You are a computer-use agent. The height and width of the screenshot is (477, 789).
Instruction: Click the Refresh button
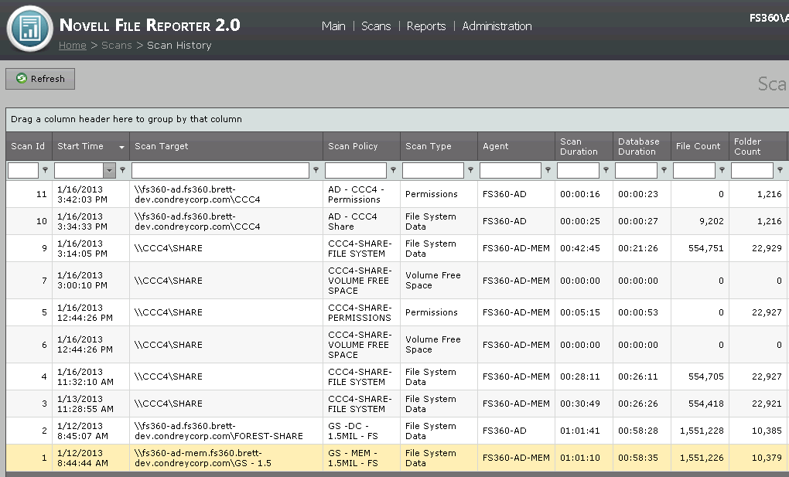[x=40, y=79]
